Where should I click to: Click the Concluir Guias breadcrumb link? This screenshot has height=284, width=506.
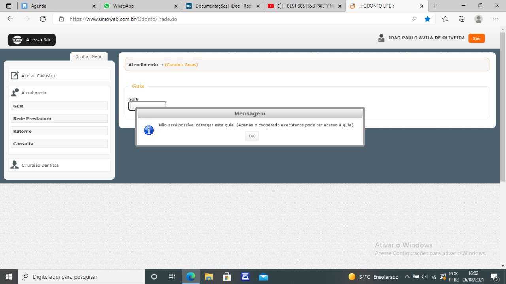coord(181,65)
